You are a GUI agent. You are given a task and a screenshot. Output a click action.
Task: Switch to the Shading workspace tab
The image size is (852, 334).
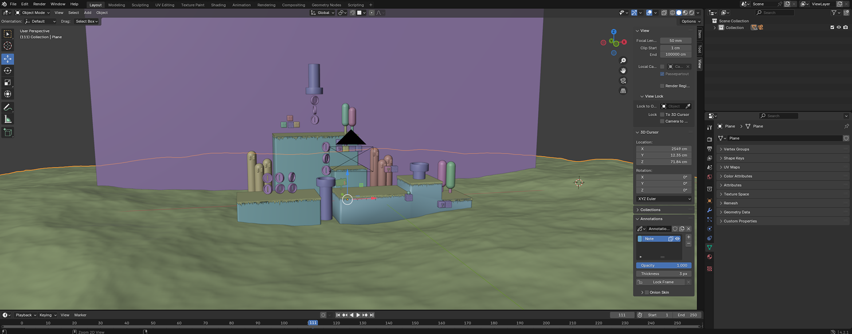pyautogui.click(x=218, y=5)
